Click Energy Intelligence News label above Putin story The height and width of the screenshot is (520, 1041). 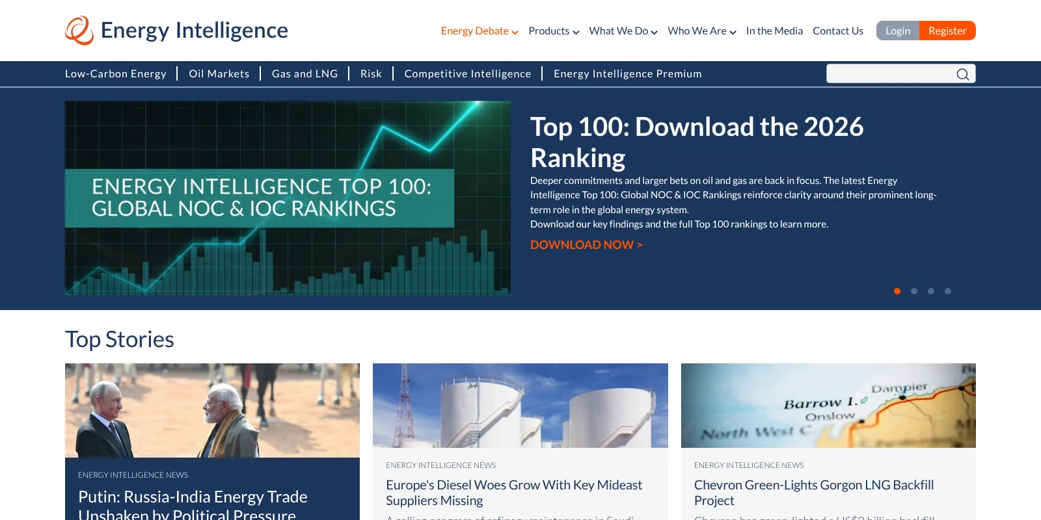[133, 475]
